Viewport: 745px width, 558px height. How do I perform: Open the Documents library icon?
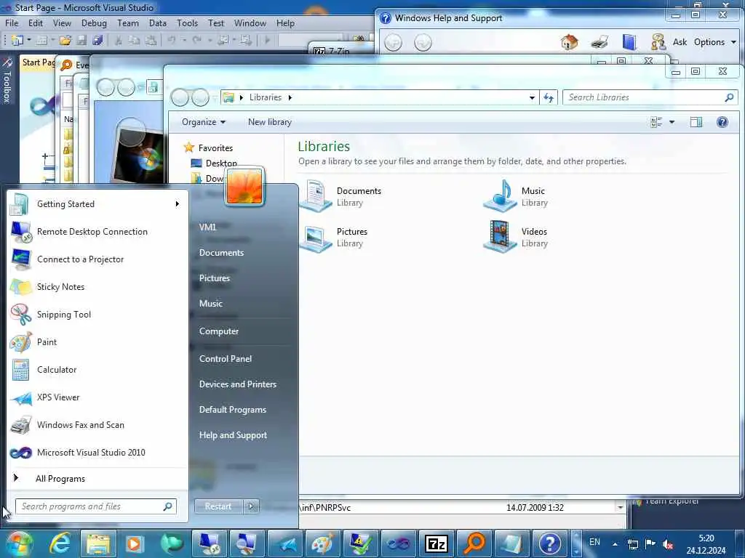pos(316,195)
